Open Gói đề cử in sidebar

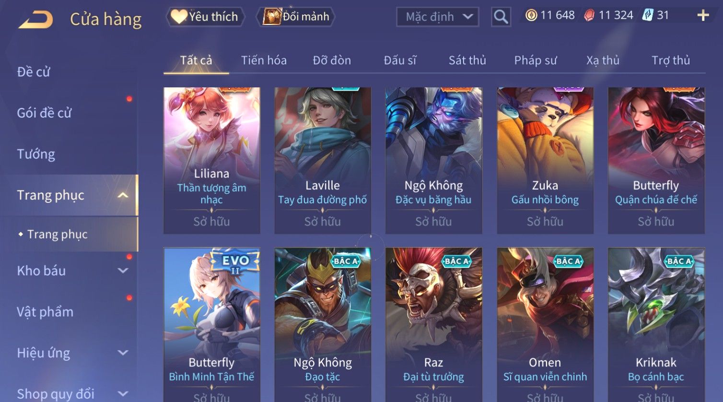click(x=44, y=113)
